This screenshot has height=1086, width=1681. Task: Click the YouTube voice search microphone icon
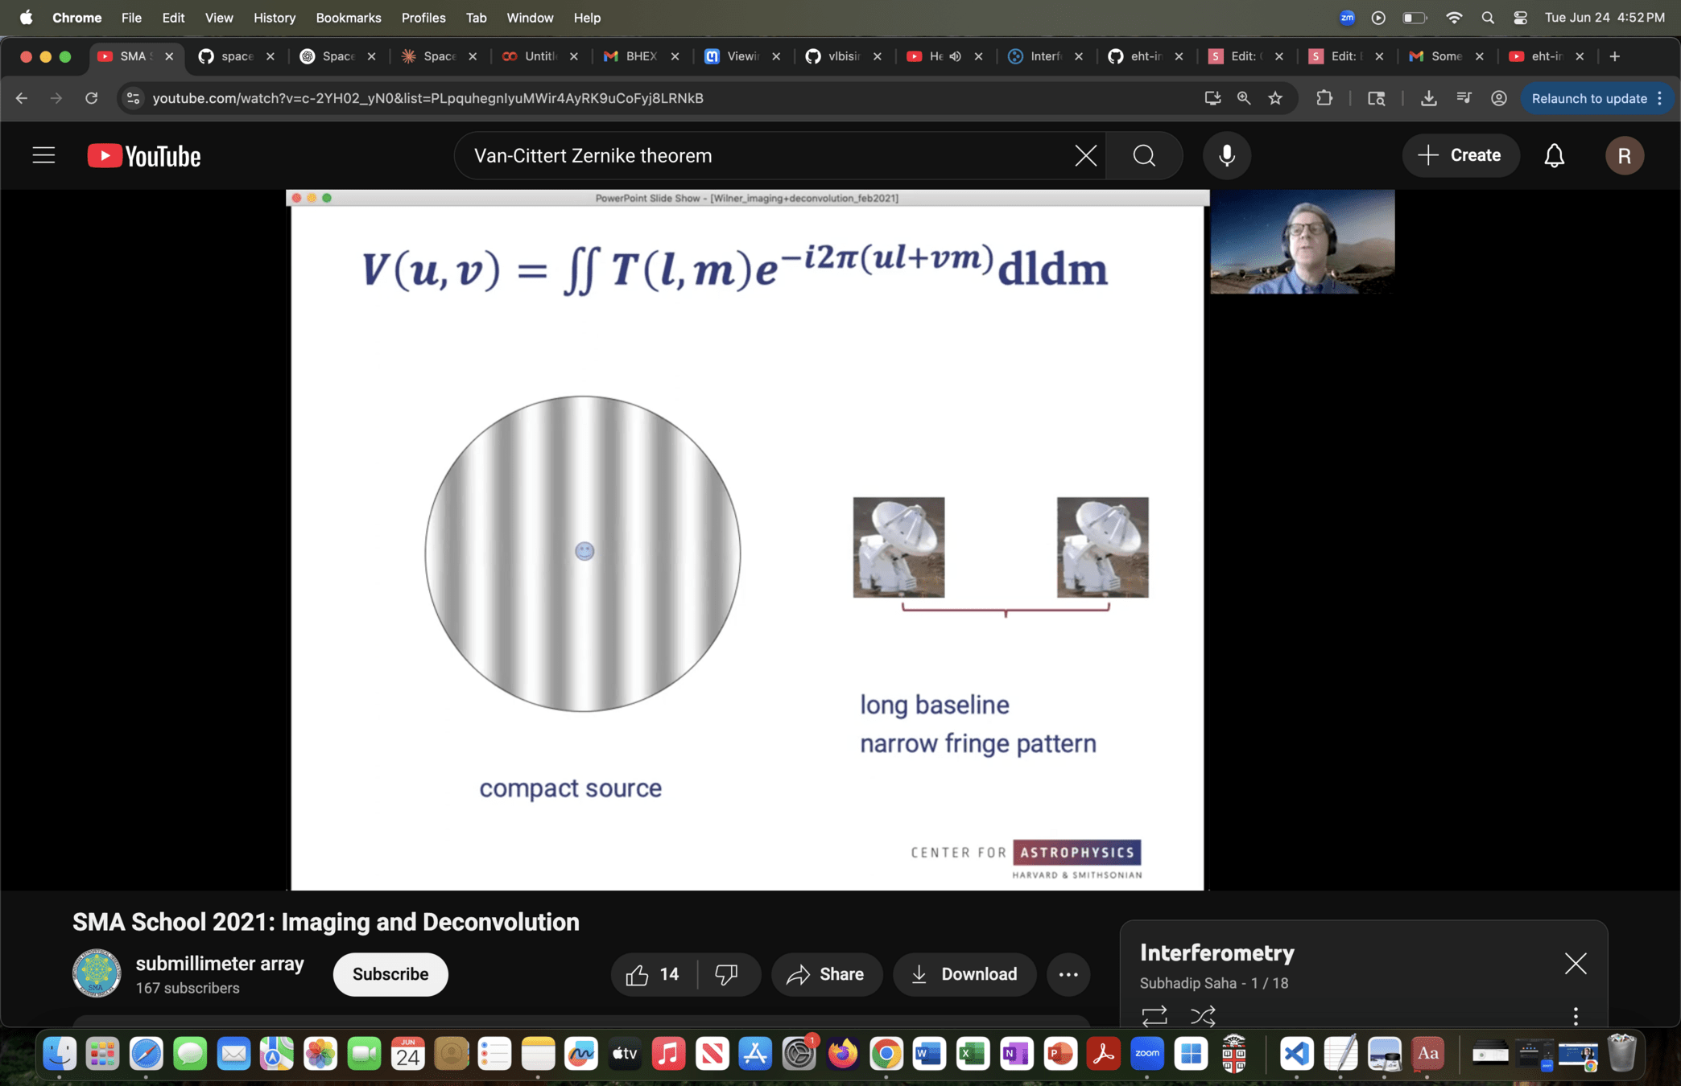tap(1226, 155)
